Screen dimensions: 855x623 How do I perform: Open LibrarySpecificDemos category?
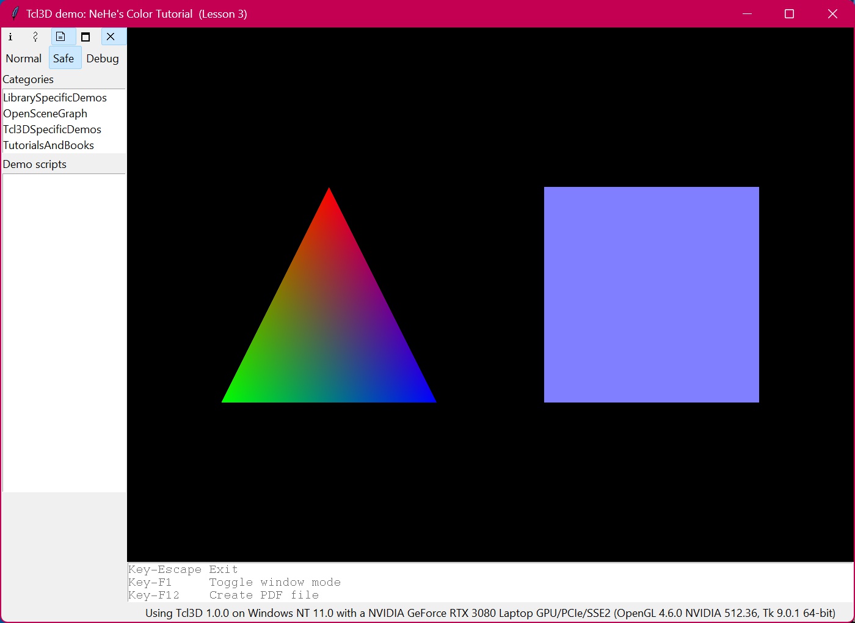(x=55, y=98)
